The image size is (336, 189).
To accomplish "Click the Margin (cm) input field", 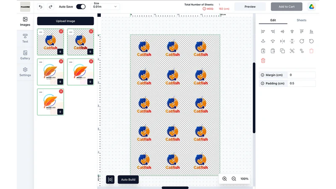I will coord(301,75).
